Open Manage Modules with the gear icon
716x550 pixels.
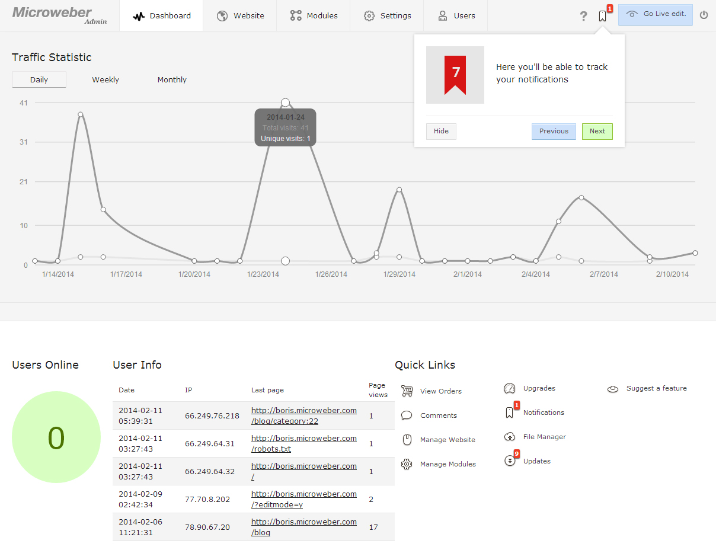pos(407,464)
